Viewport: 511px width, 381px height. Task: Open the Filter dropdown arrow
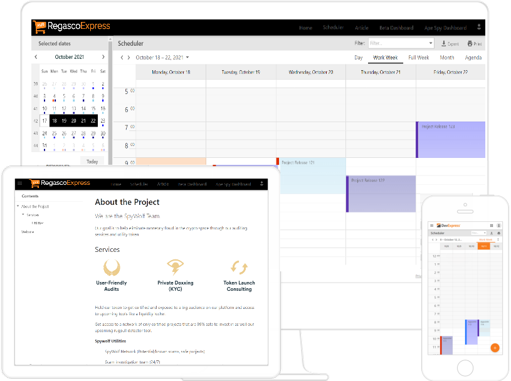point(431,43)
